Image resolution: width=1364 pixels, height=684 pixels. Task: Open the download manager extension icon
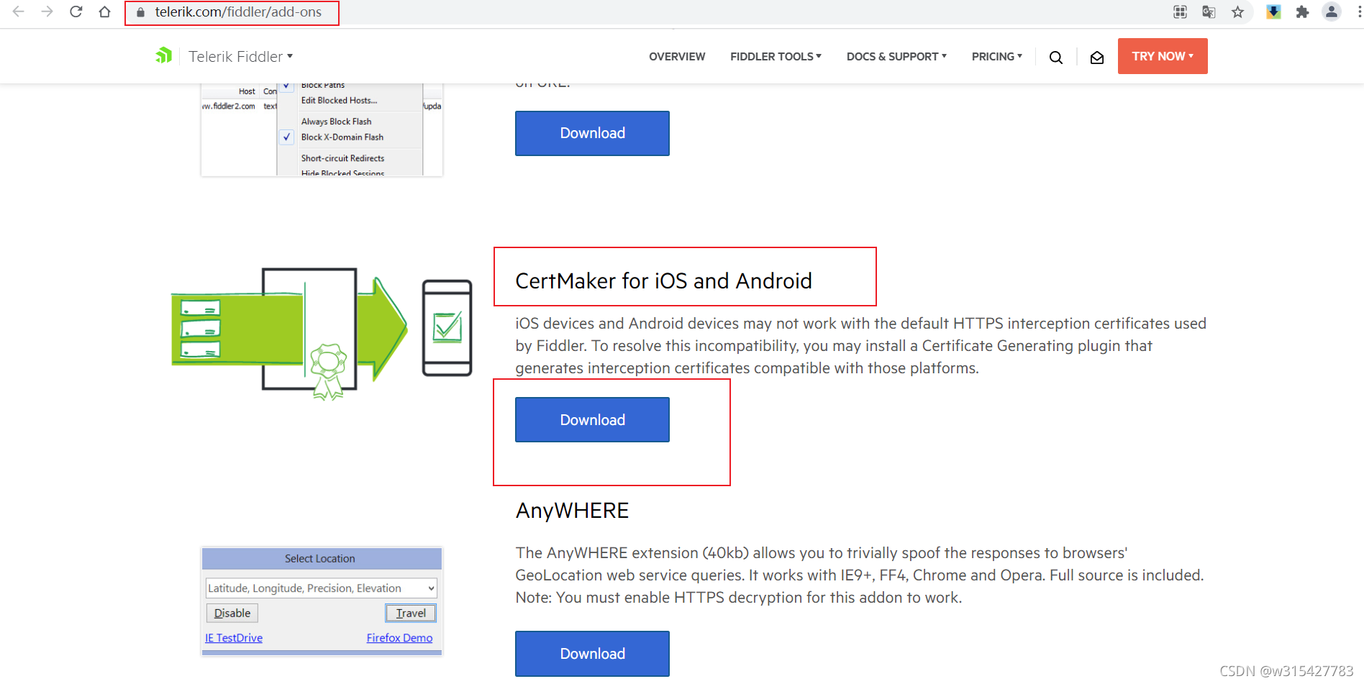1273,12
